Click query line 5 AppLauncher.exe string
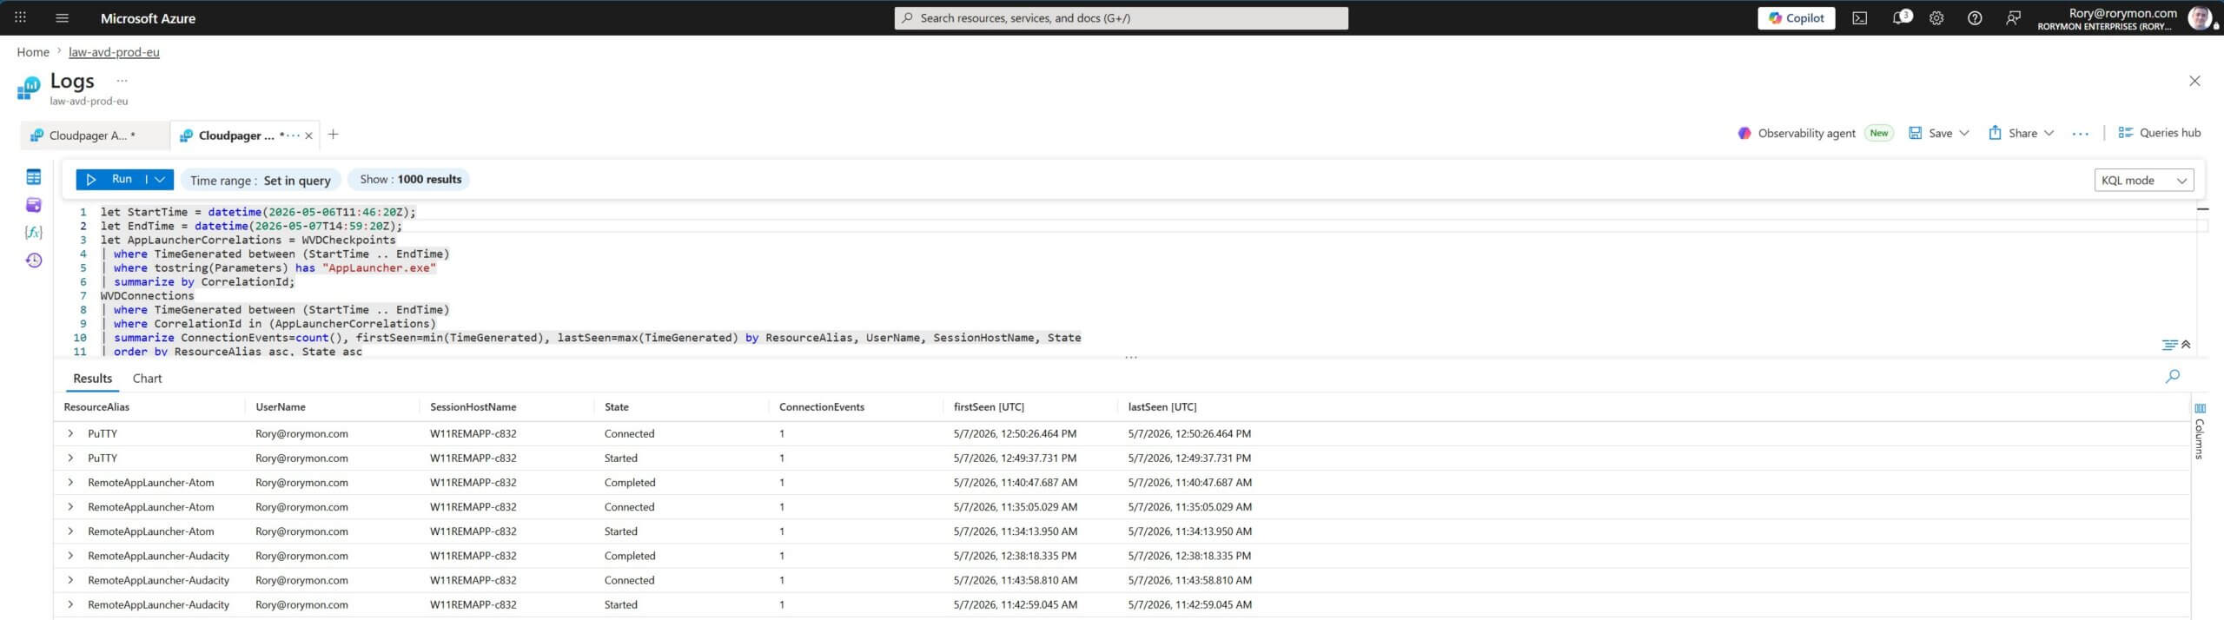Image resolution: width=2224 pixels, height=620 pixels. coord(379,267)
